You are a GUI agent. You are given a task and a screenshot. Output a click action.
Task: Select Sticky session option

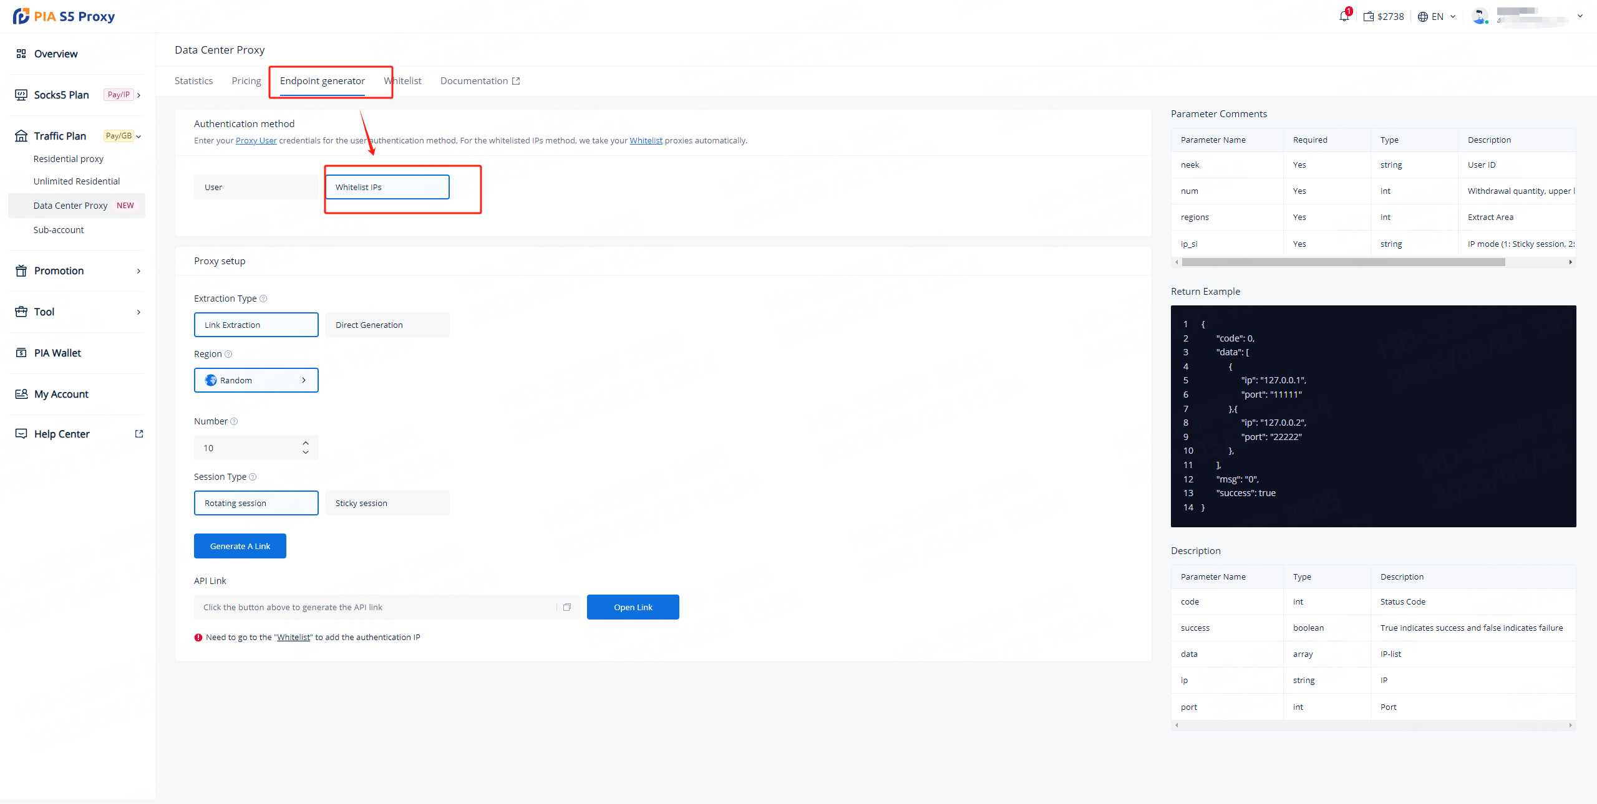point(387,503)
